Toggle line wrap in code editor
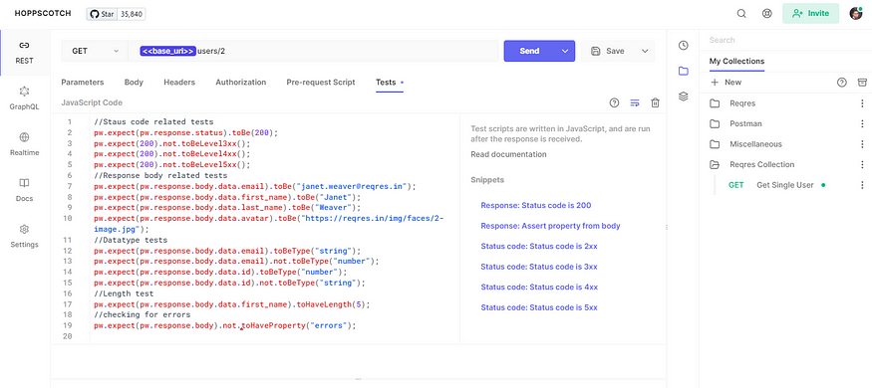The height and width of the screenshot is (388, 872). click(635, 102)
